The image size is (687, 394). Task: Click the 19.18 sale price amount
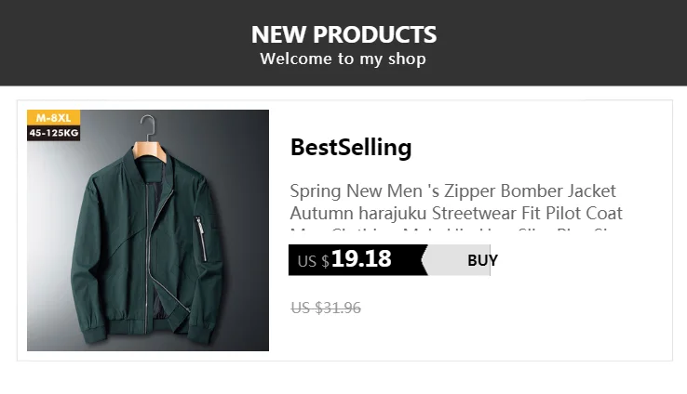click(x=361, y=259)
